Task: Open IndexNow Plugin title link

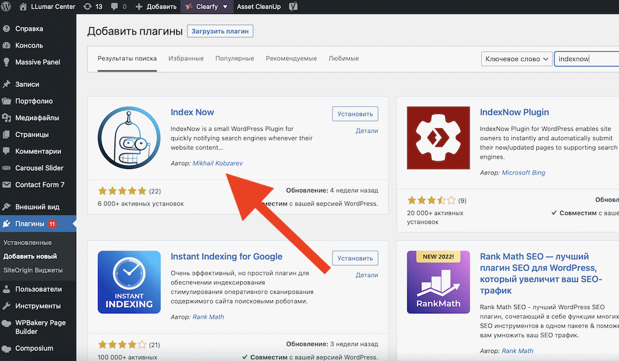Action: click(514, 112)
